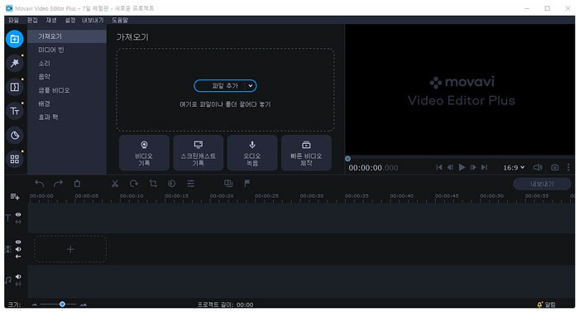Image resolution: width=579 pixels, height=312 pixels.
Task: Start Screencast recording
Action: click(199, 153)
